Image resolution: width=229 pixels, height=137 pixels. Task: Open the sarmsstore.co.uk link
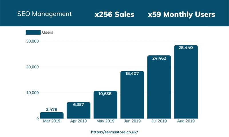114,132
